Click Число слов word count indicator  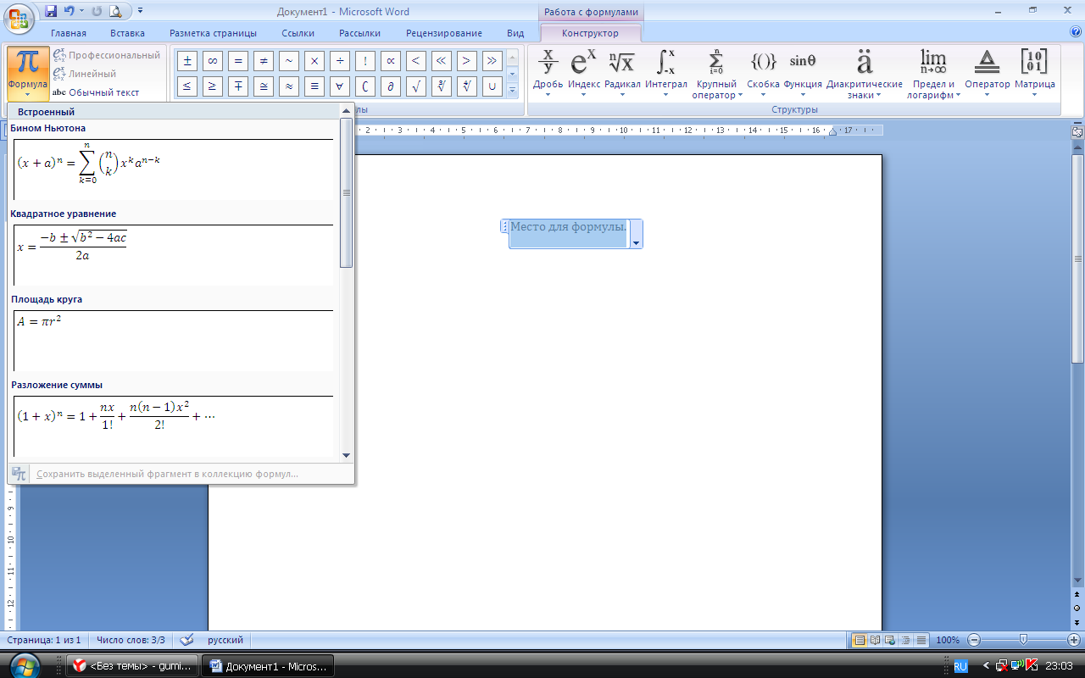pyautogui.click(x=131, y=640)
